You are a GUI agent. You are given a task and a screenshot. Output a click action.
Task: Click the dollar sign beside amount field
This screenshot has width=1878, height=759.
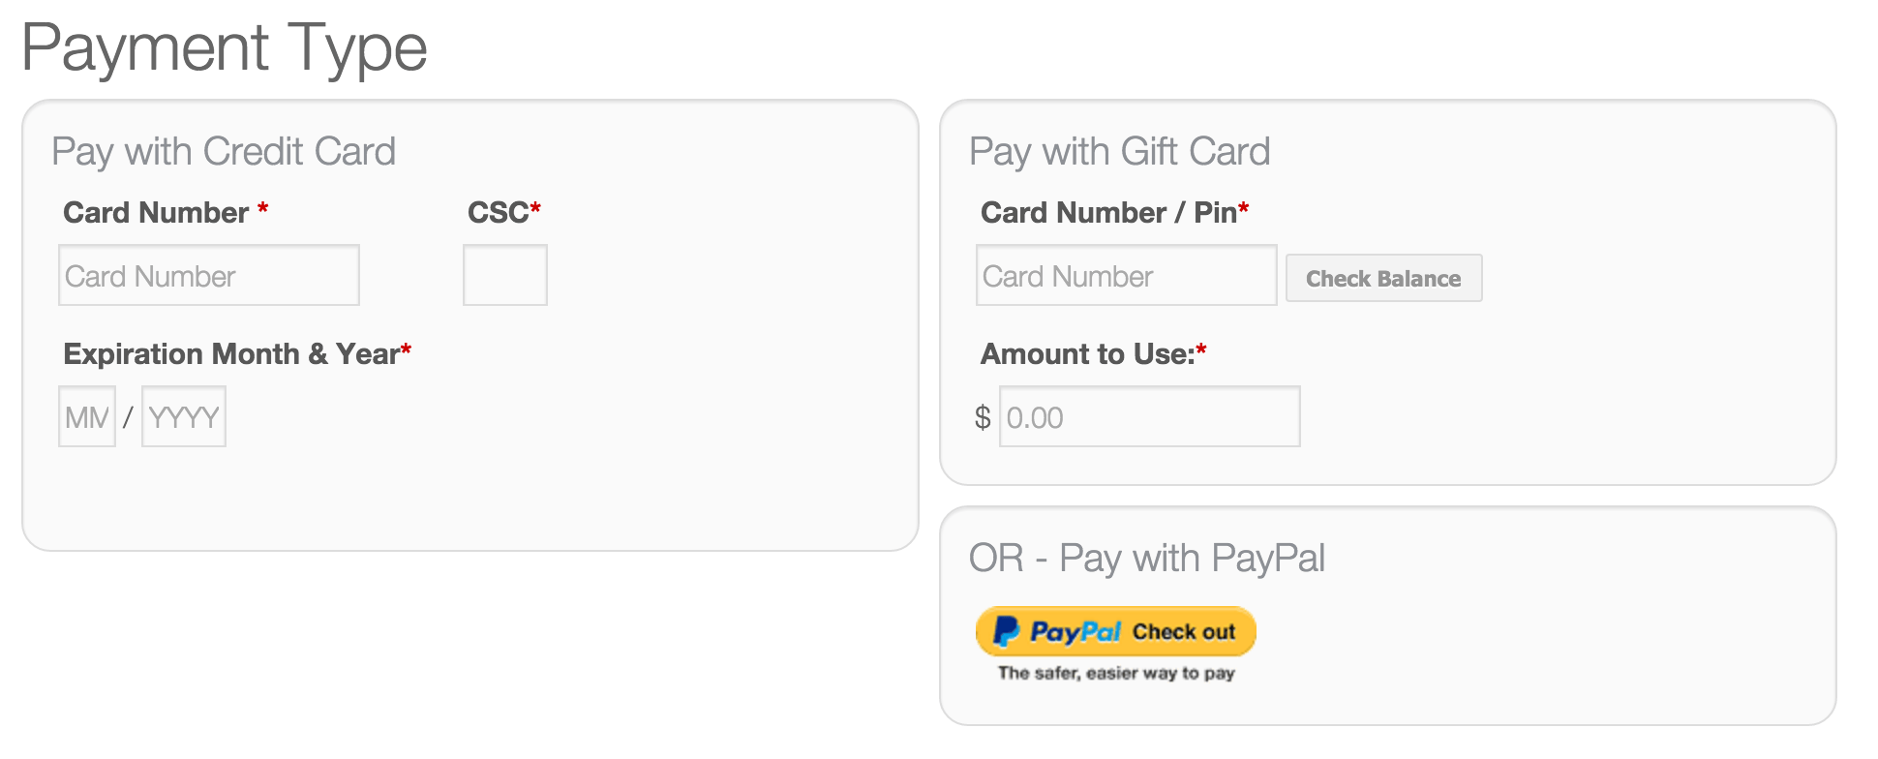983,417
